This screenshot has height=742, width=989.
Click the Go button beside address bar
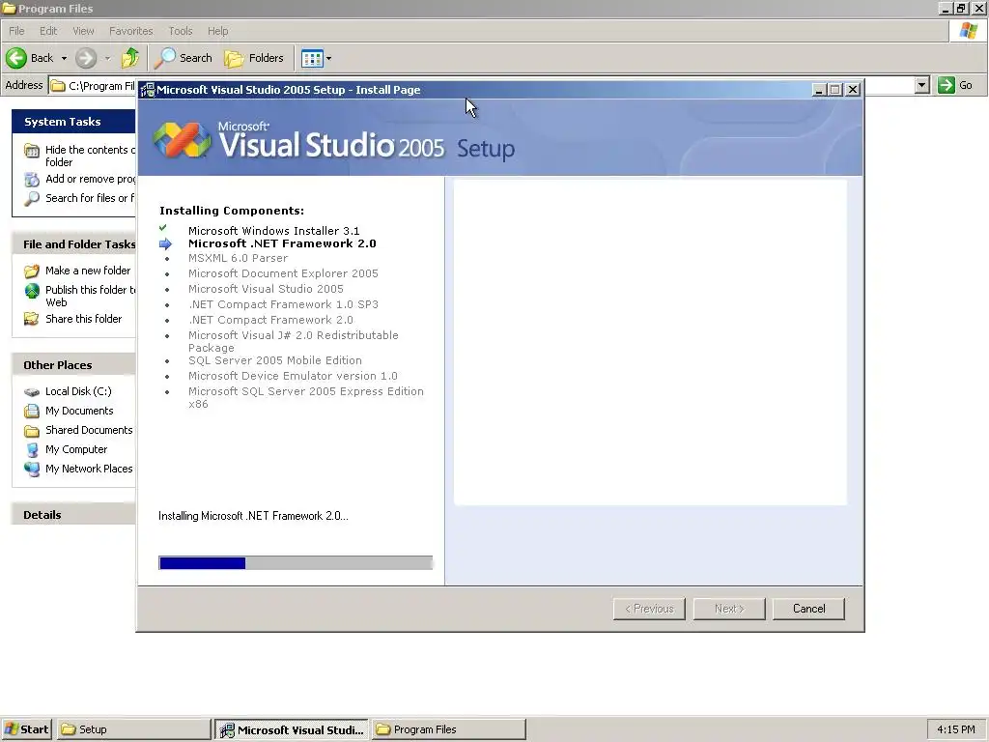click(x=955, y=85)
